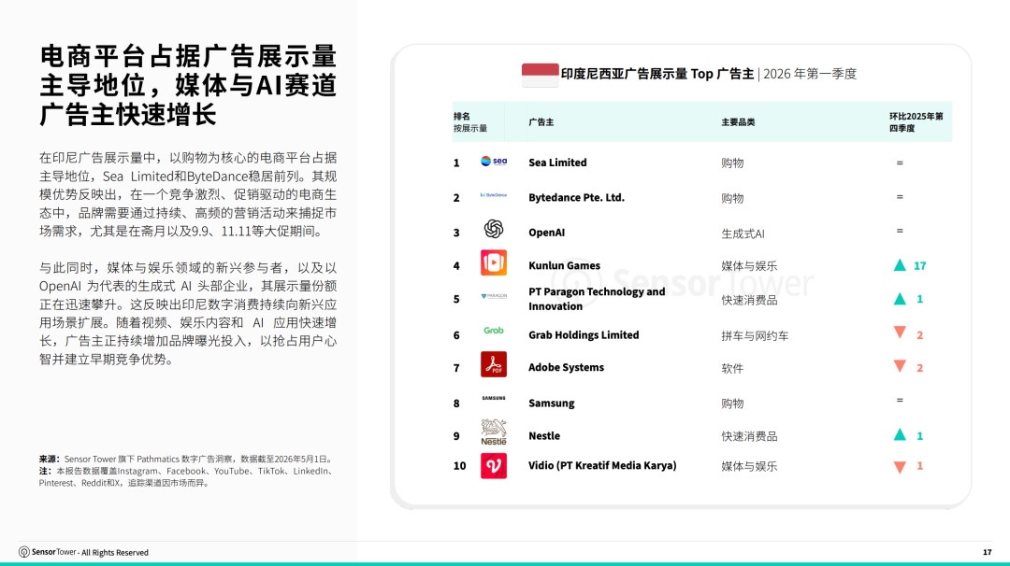The width and height of the screenshot is (1010, 566).
Task: Click the '广告主' column header
Action: point(541,122)
